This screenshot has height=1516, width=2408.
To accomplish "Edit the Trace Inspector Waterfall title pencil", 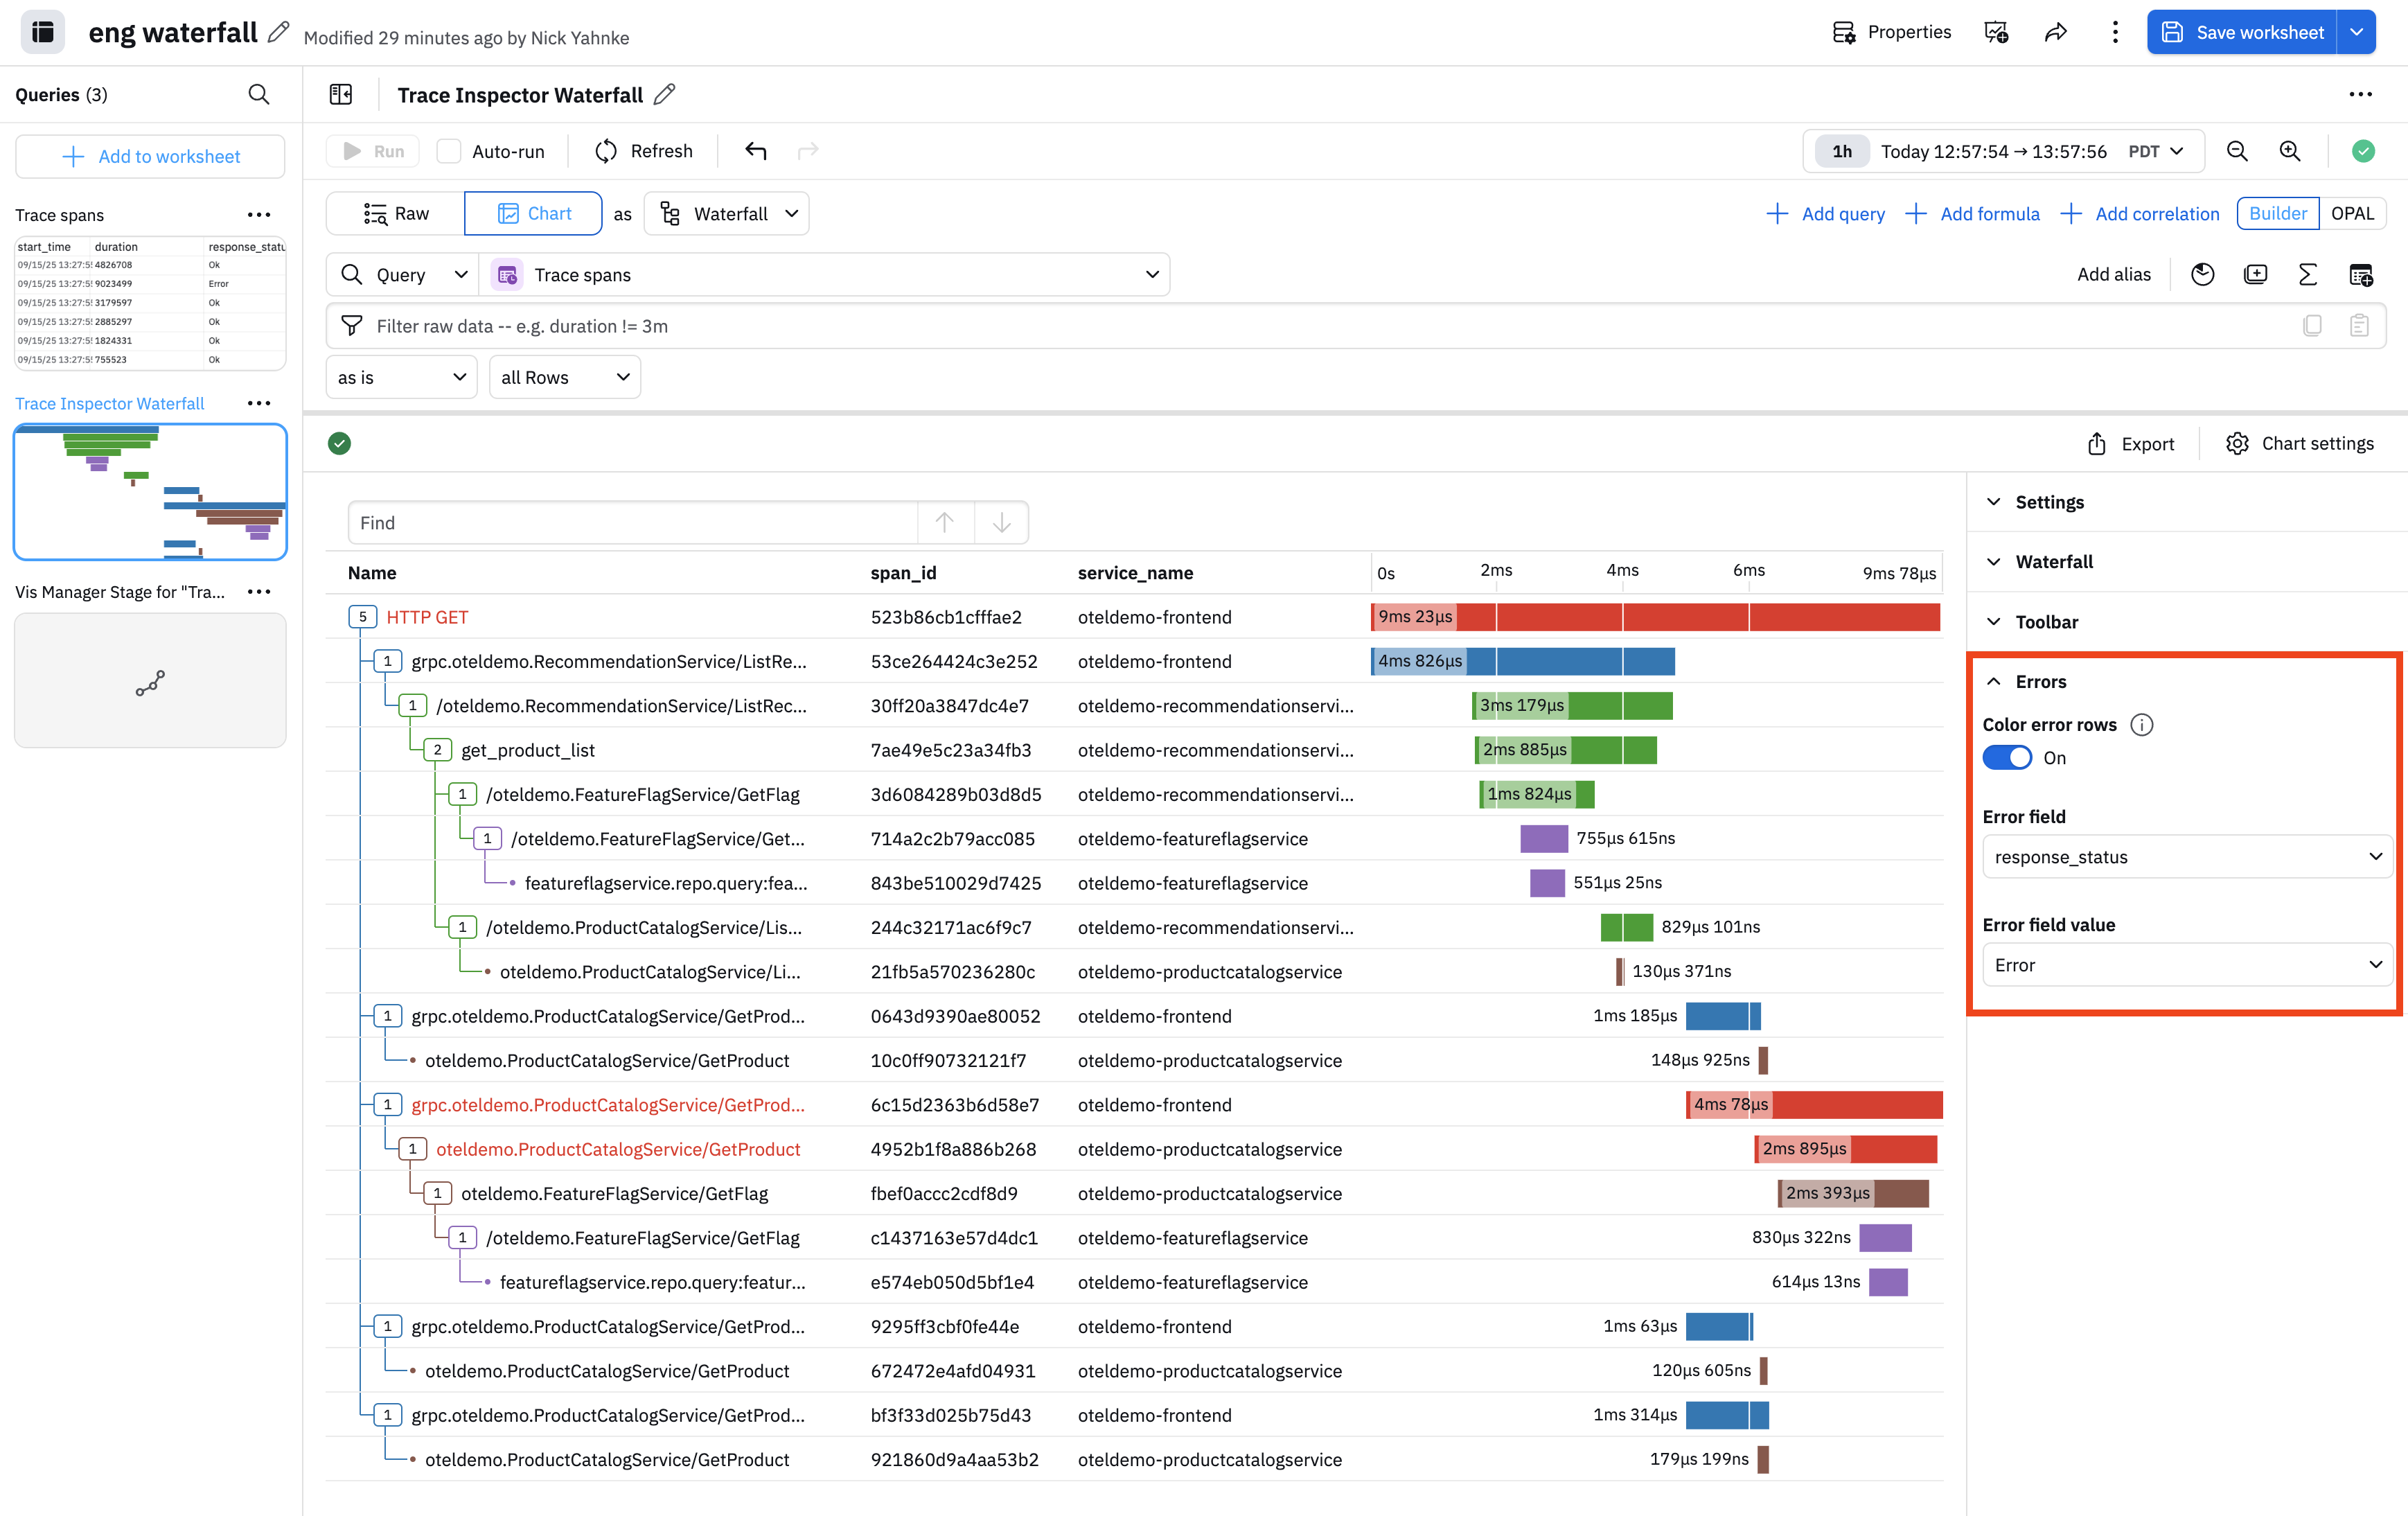I will [665, 95].
